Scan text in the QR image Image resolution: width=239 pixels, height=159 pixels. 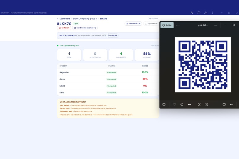[207, 104]
